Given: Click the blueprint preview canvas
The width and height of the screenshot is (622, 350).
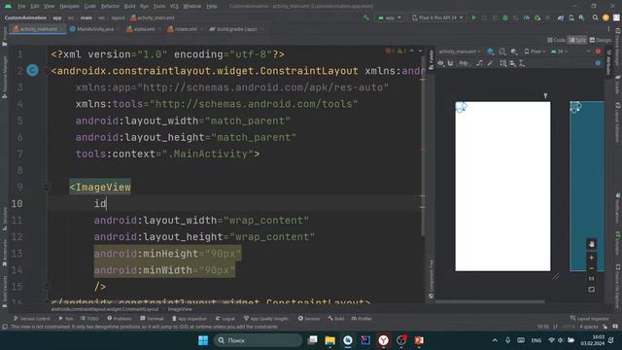Looking at the screenshot, I should (x=587, y=187).
